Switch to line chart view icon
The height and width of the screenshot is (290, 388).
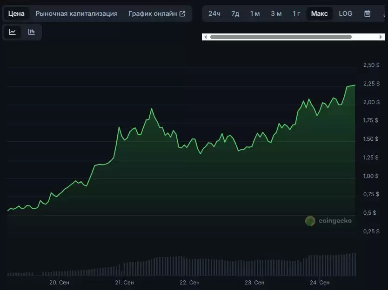(x=13, y=32)
